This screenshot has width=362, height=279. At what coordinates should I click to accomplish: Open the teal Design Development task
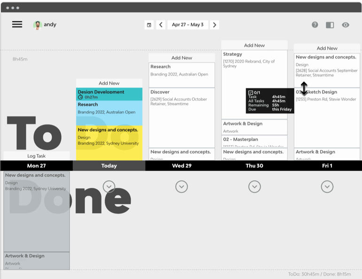click(x=109, y=94)
